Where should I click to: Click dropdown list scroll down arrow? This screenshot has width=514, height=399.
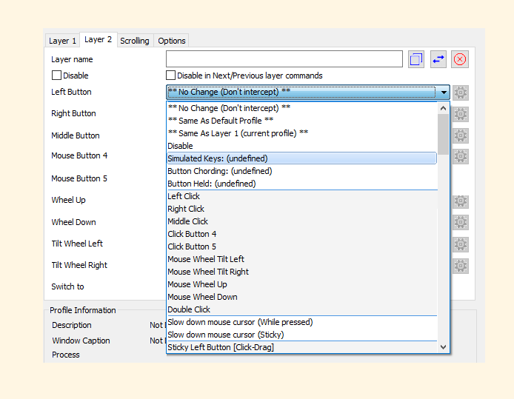pyautogui.click(x=443, y=347)
